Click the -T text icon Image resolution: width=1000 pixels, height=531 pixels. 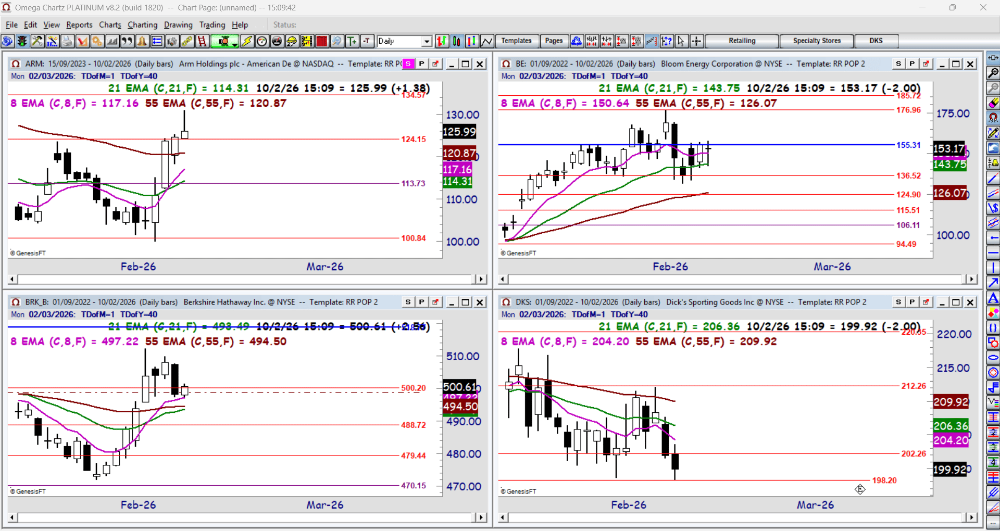click(367, 41)
